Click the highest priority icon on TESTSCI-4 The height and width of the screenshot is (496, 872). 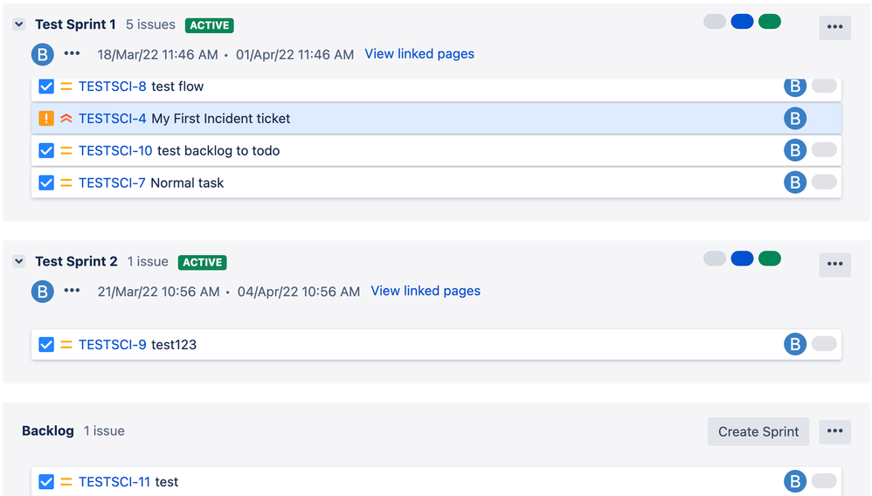[66, 119]
